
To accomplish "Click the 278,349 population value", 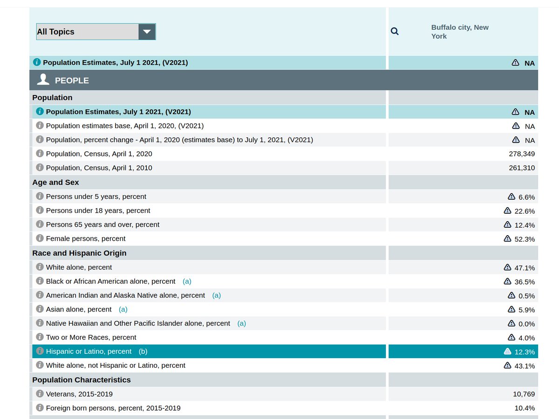I will (522, 154).
